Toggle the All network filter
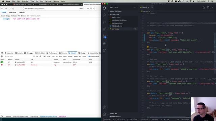The width and height of the screenshot is (216, 121). (x=45, y=56)
